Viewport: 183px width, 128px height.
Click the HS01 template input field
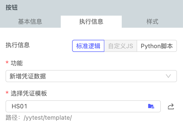76,106
